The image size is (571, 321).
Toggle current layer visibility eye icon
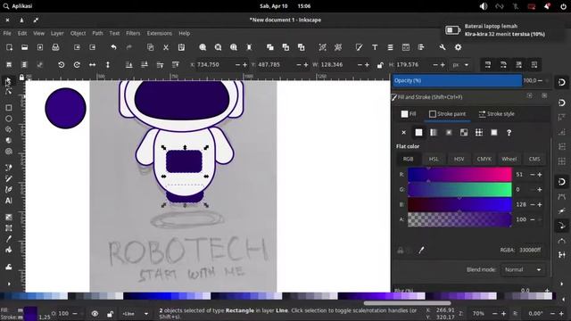95,313
